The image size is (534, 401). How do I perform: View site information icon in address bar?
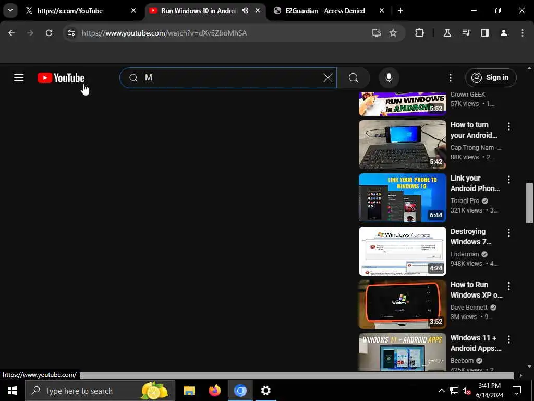point(71,33)
